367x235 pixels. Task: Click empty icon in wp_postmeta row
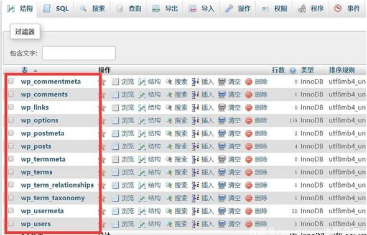click(x=222, y=134)
